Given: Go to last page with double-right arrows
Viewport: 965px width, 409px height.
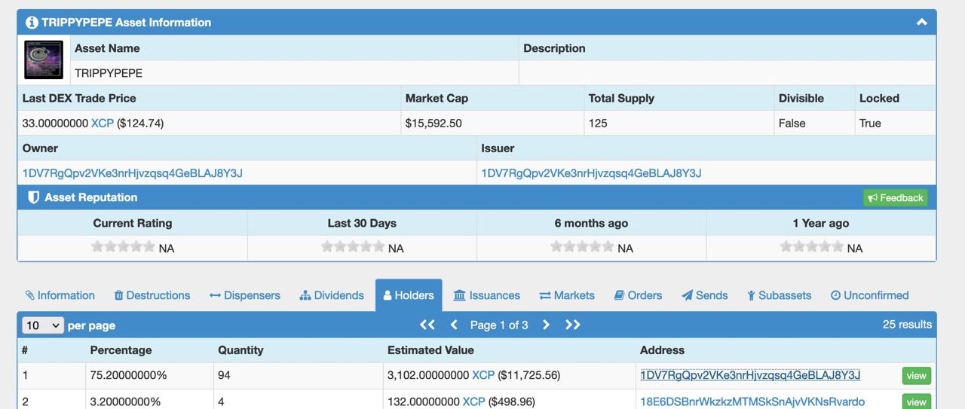Looking at the screenshot, I should pos(572,325).
